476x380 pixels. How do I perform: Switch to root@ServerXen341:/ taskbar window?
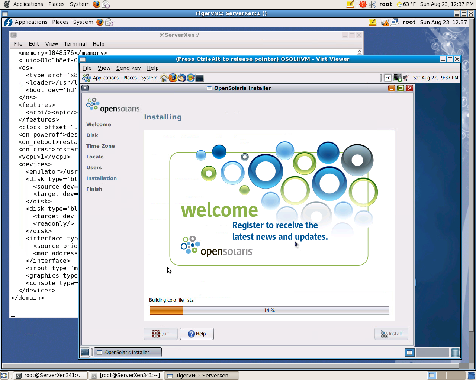point(51,376)
